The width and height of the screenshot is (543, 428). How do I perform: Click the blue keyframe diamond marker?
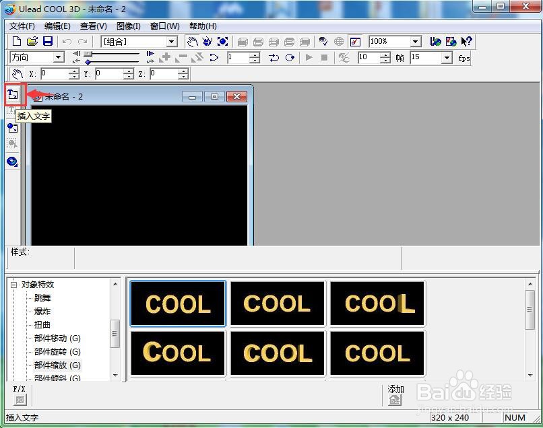pyautogui.click(x=88, y=62)
